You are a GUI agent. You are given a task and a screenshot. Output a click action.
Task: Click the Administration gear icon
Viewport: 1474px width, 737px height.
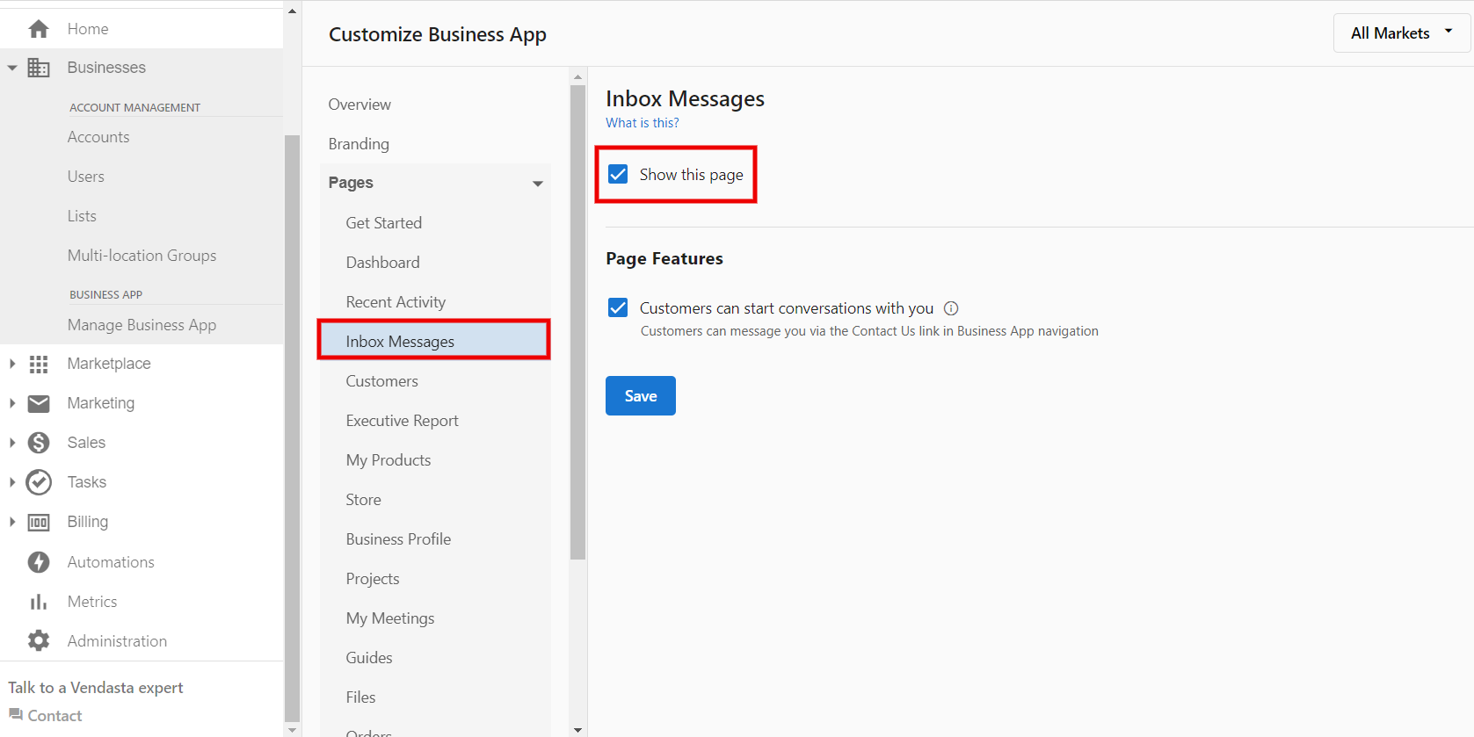tap(39, 641)
